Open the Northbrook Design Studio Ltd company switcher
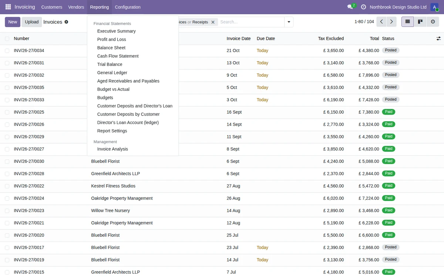The image size is (444, 277). point(398,7)
